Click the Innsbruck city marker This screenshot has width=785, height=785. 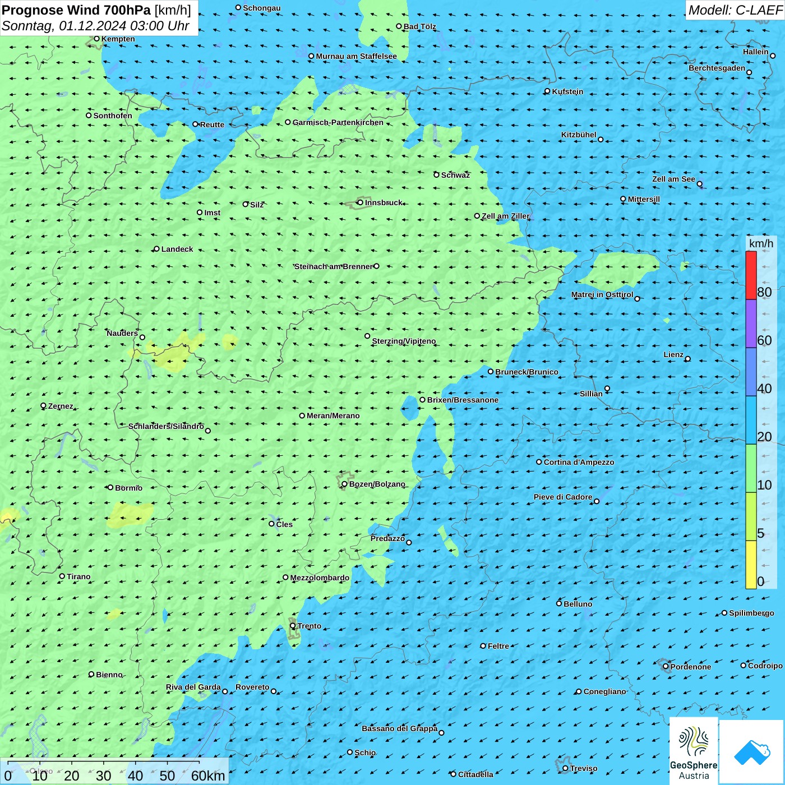click(360, 202)
